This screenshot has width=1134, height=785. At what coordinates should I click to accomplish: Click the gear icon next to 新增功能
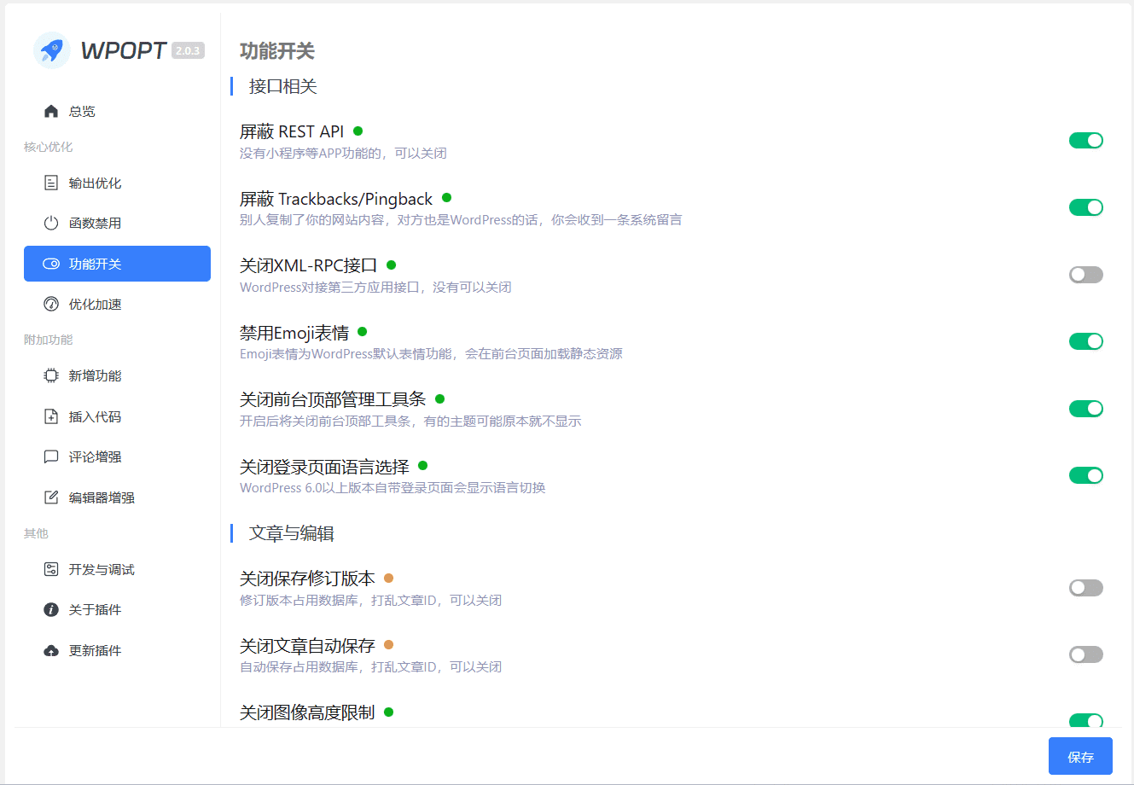tap(51, 375)
